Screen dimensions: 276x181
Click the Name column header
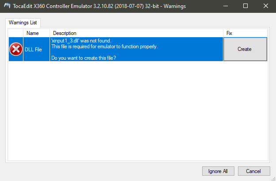pyautogui.click(x=36, y=33)
